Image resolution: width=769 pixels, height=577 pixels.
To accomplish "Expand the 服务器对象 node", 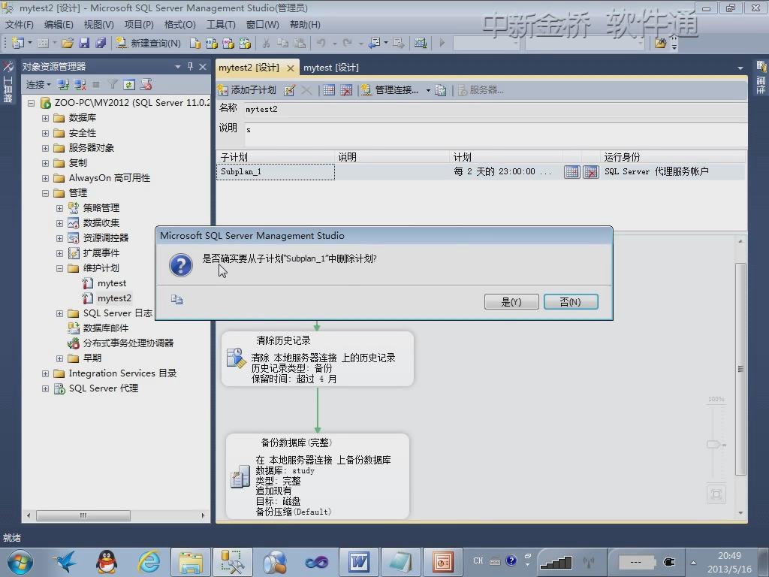I will (45, 148).
